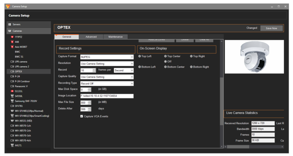Choose the Bottom Center radio option

(166, 67)
